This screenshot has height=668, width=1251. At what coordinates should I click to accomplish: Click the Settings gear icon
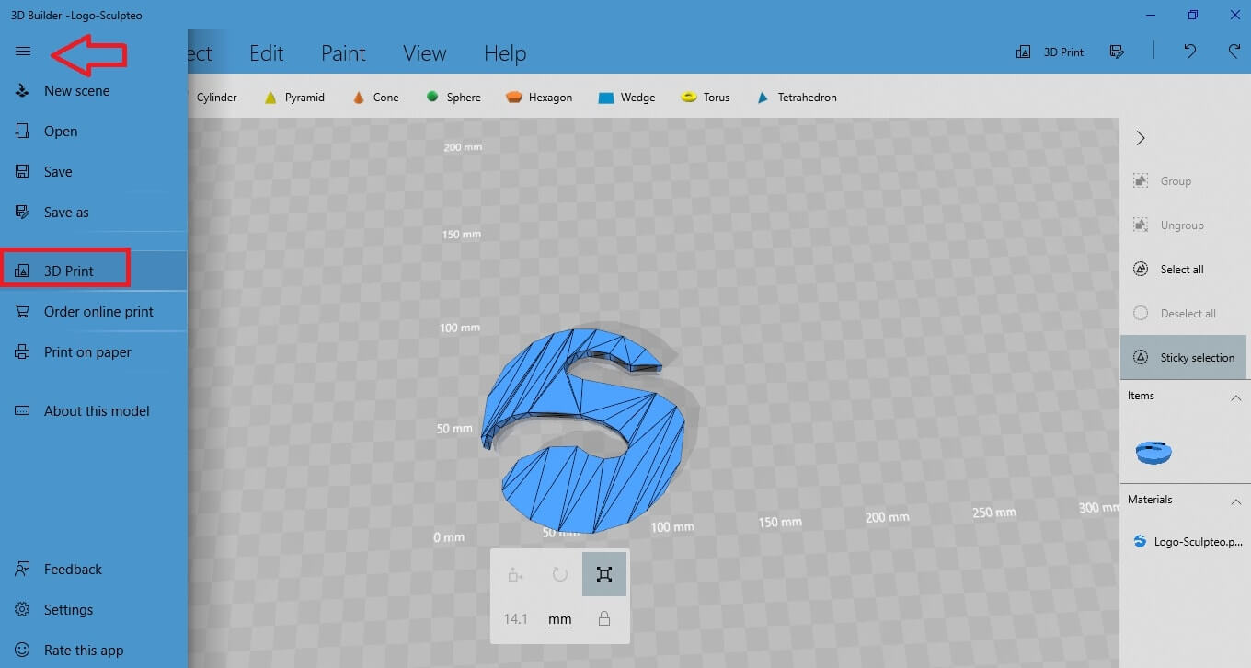[x=23, y=610]
